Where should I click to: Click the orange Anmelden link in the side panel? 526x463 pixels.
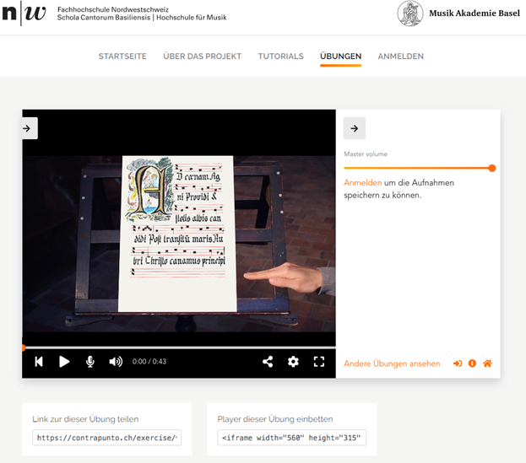click(363, 183)
